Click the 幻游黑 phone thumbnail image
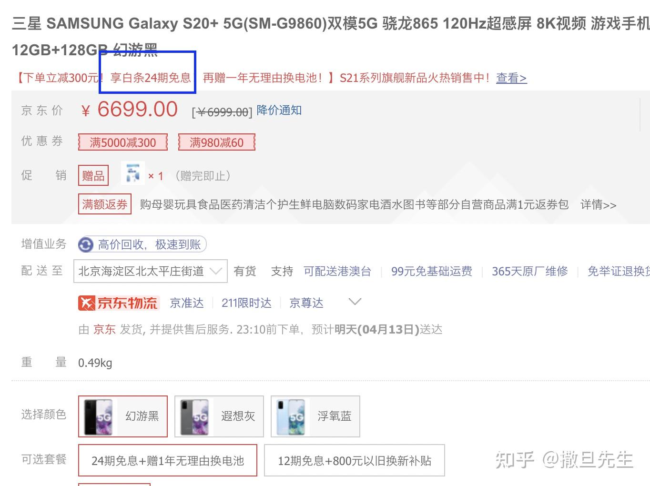650x486 pixels. point(98,416)
